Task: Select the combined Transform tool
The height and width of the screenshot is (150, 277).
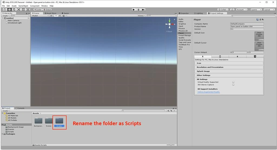Action: [x=28, y=10]
